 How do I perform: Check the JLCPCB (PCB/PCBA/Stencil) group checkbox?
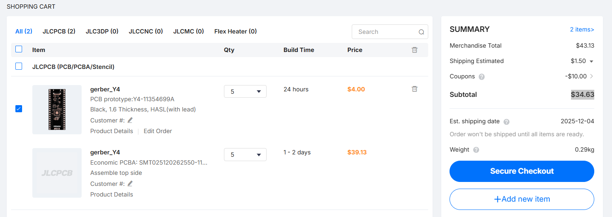point(19,66)
